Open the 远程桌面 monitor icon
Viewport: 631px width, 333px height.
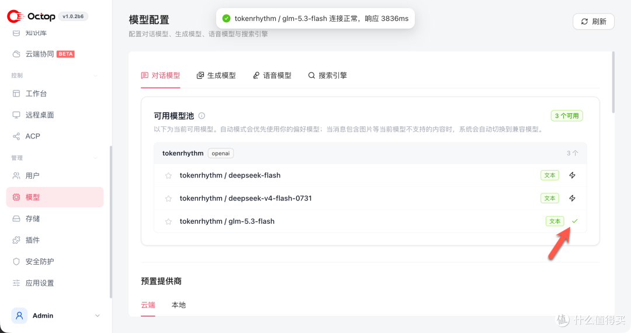pyautogui.click(x=16, y=115)
